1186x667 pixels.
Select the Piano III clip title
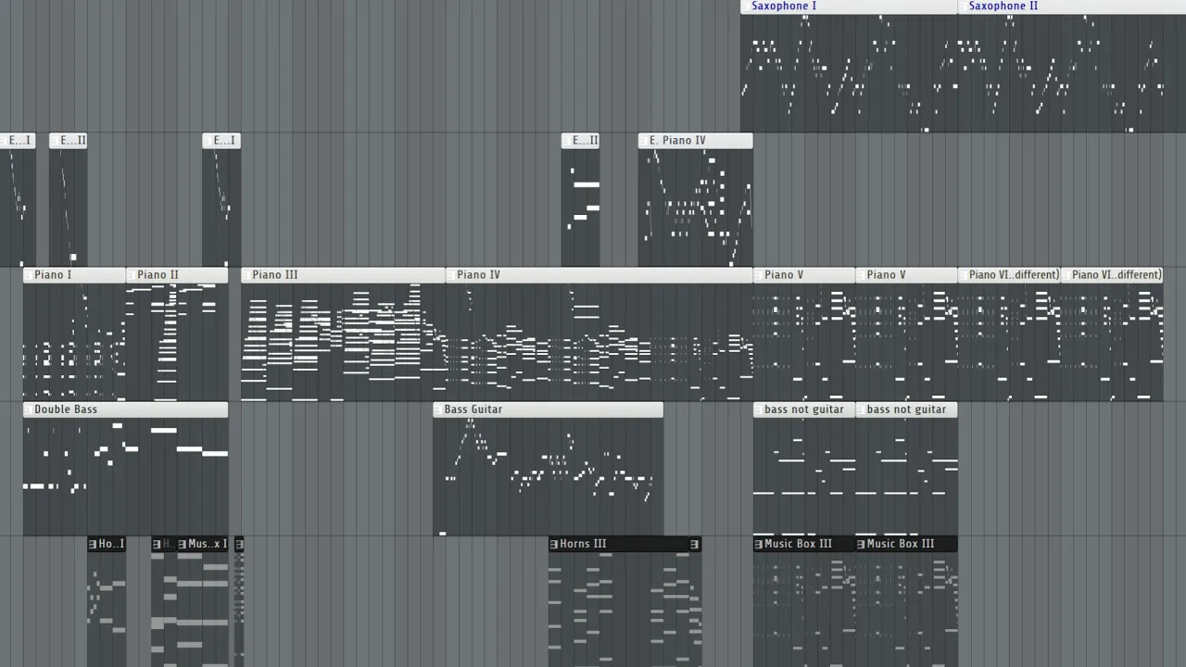tap(275, 275)
